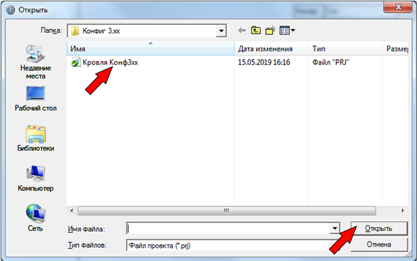Open the Тип файлов filter combo box
Image resolution: width=417 pixels, height=261 pixels.
coord(233,246)
